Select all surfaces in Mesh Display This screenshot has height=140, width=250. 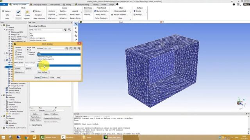click(67, 48)
